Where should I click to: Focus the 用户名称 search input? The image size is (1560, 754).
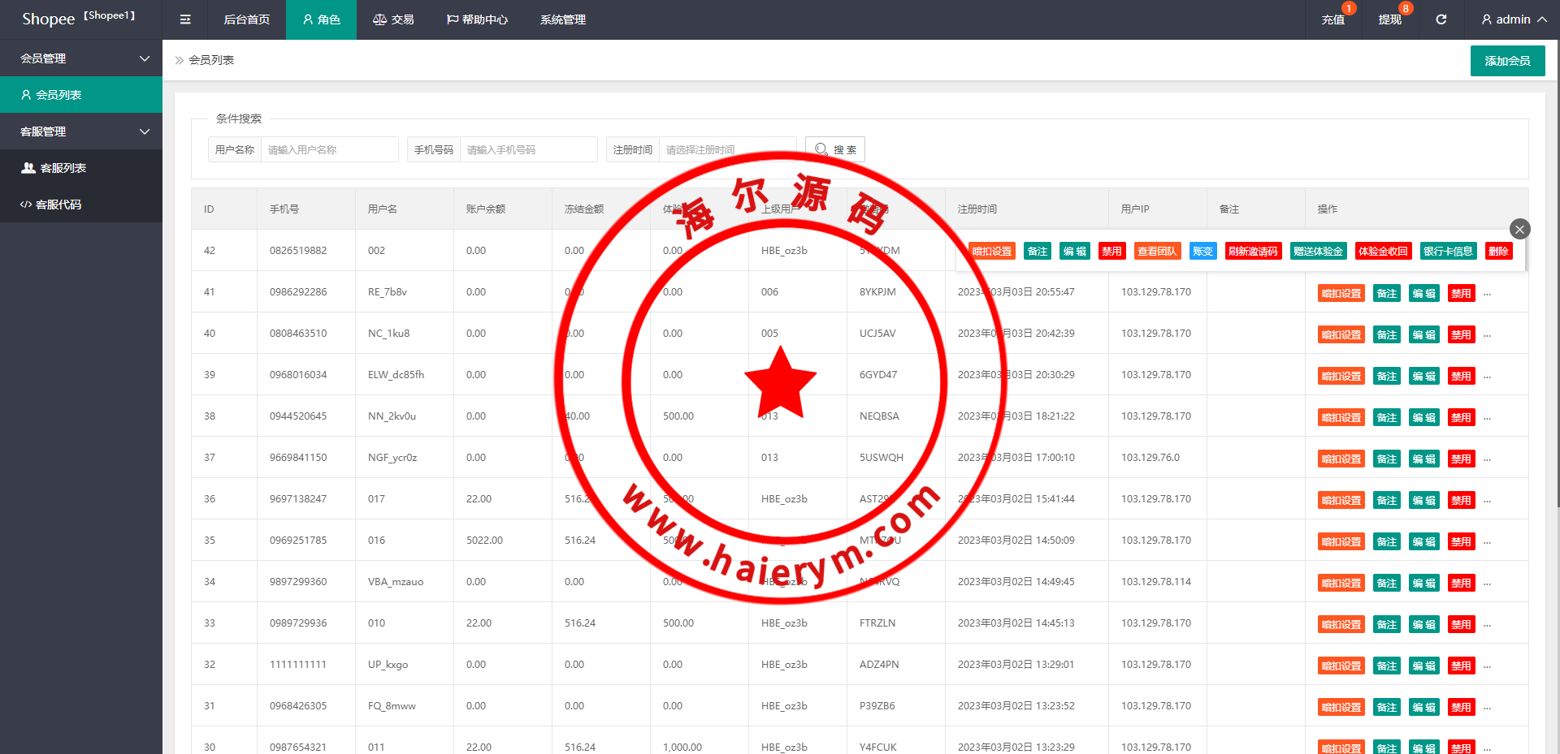point(329,150)
